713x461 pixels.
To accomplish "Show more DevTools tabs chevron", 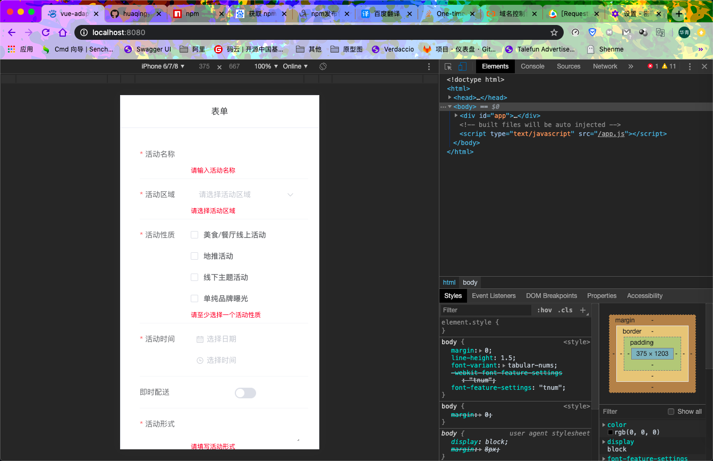I will pos(631,66).
